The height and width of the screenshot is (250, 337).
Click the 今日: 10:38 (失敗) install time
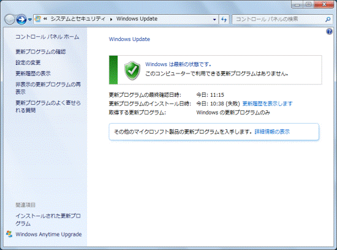point(218,104)
